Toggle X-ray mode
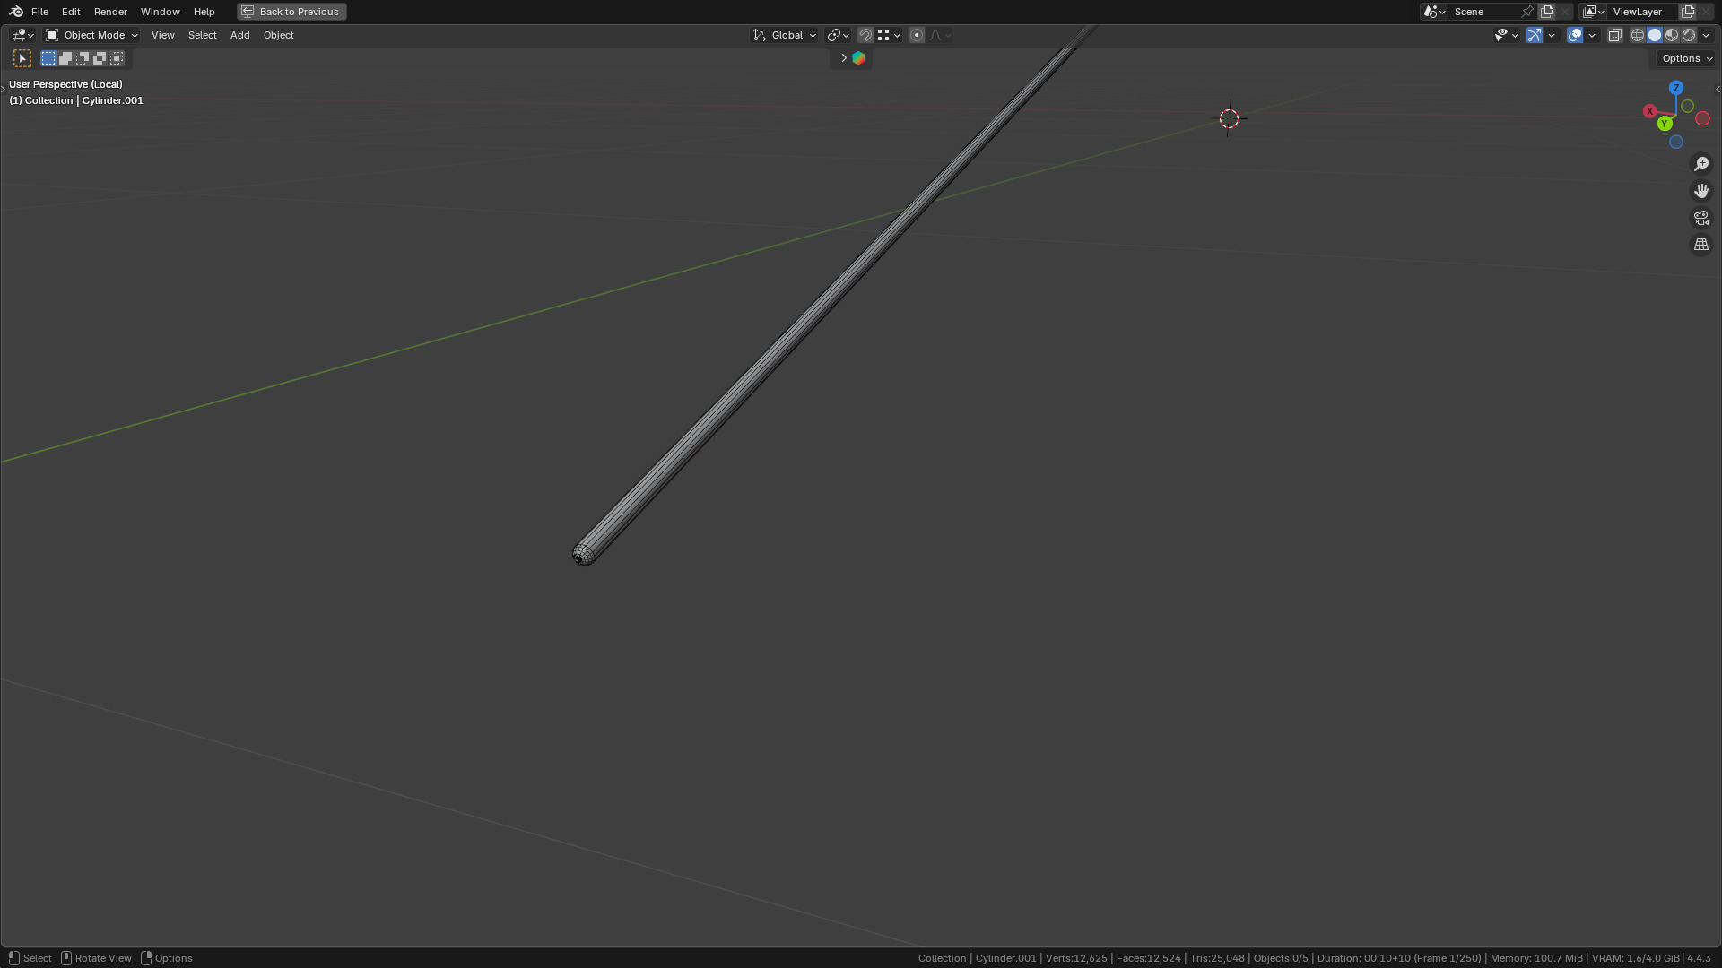 pyautogui.click(x=1614, y=35)
